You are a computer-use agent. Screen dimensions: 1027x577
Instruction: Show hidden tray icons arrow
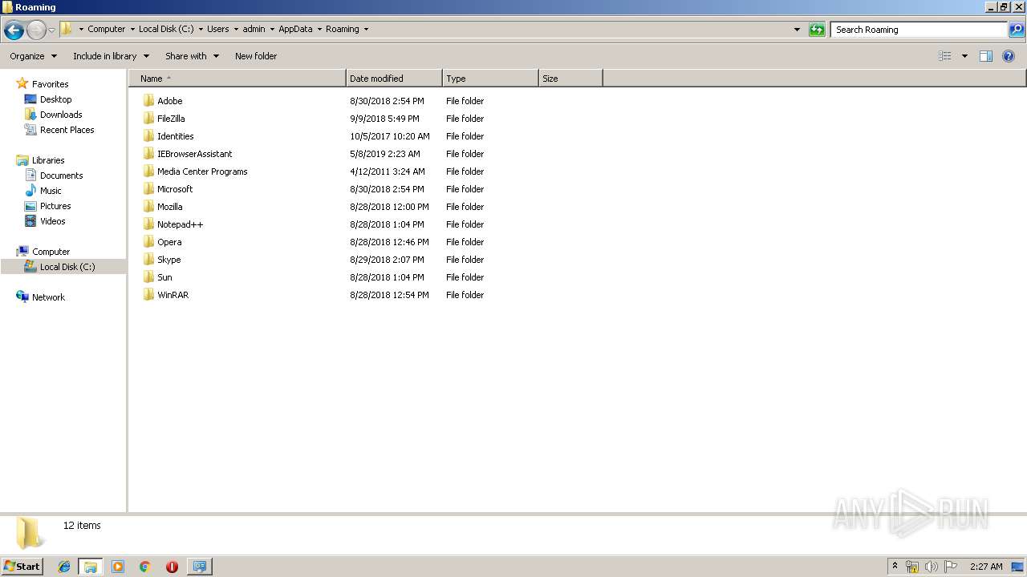pos(895,567)
